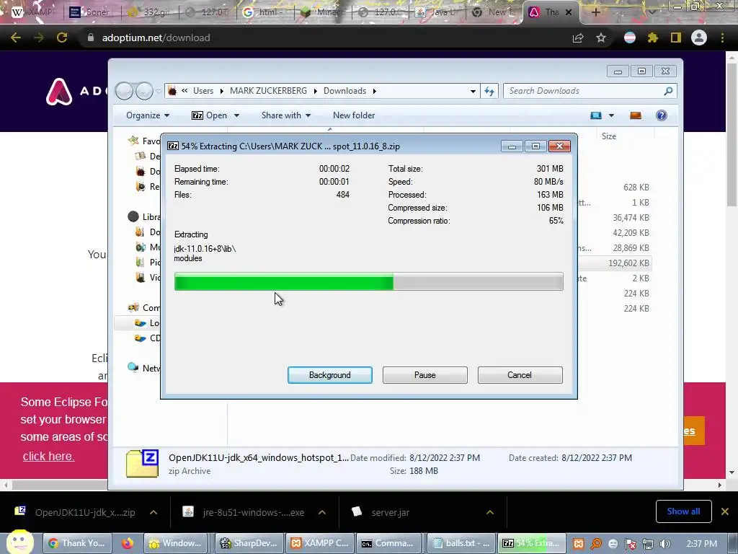Screen dimensions: 738x554
Task: Switch to SharpDevelop in taskbar
Action: pyautogui.click(x=249, y=543)
